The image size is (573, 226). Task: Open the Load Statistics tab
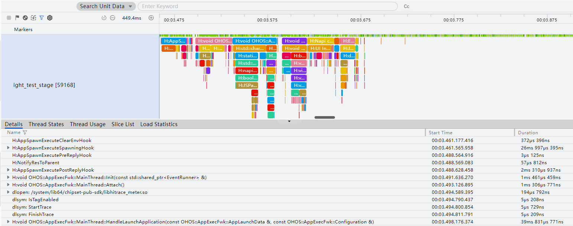point(159,124)
